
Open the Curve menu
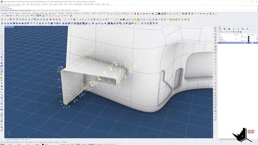point(13,4)
